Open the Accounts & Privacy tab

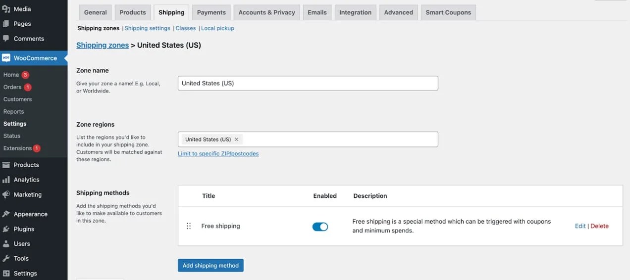coord(266,12)
